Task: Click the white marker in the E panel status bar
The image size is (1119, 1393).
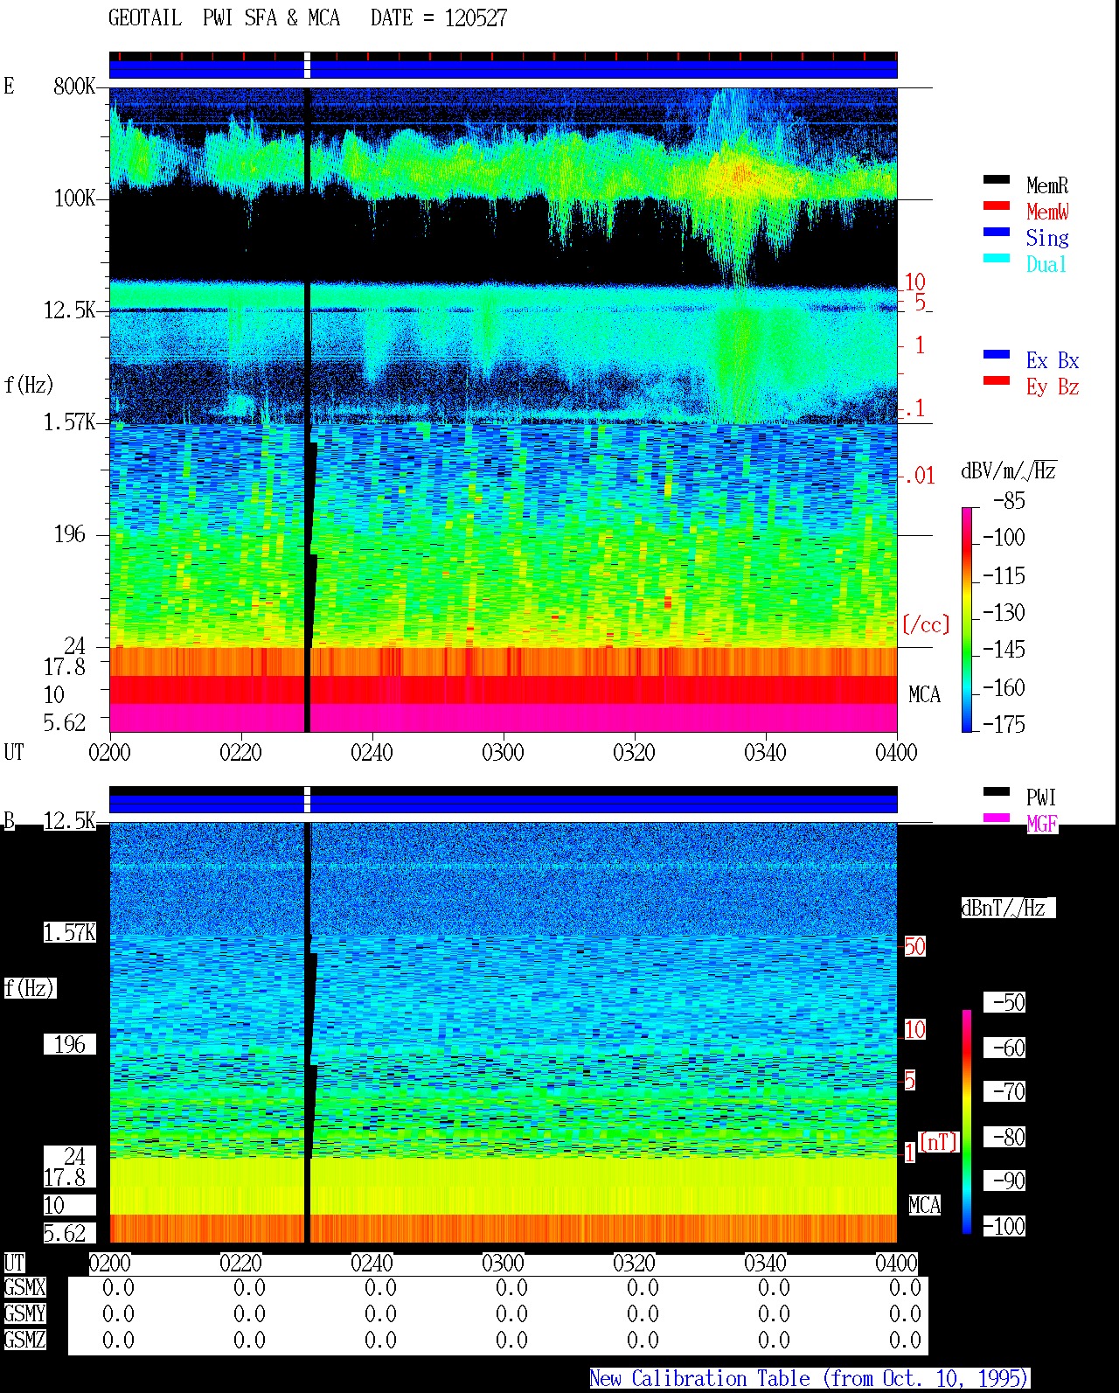Action: pyautogui.click(x=307, y=66)
